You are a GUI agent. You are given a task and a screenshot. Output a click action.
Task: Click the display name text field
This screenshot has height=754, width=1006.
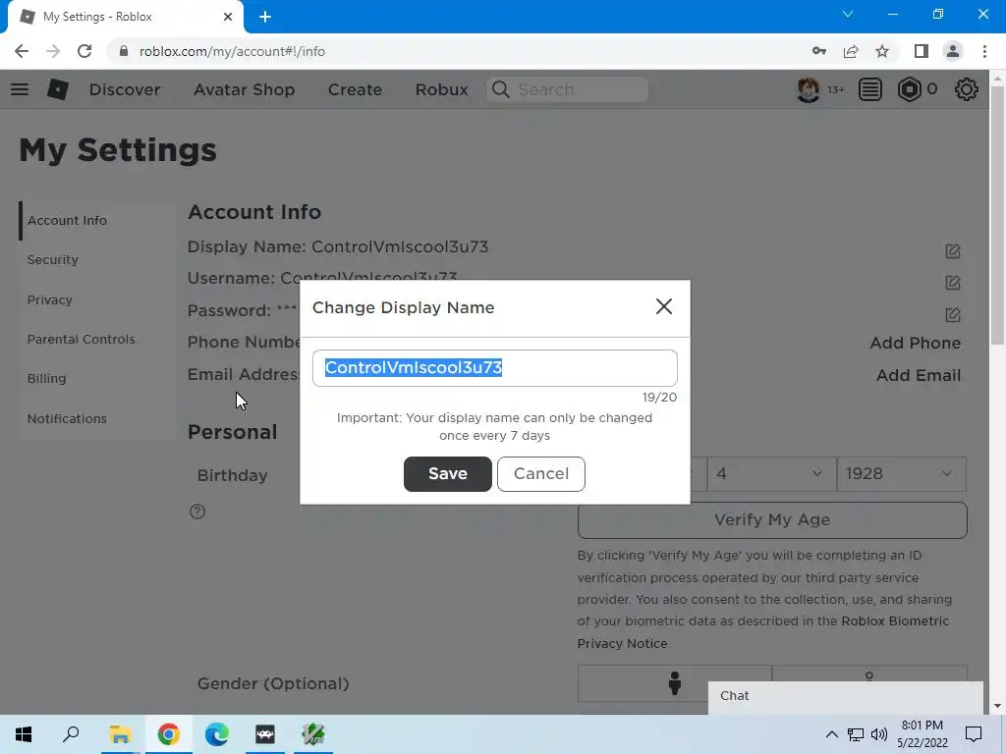point(495,368)
